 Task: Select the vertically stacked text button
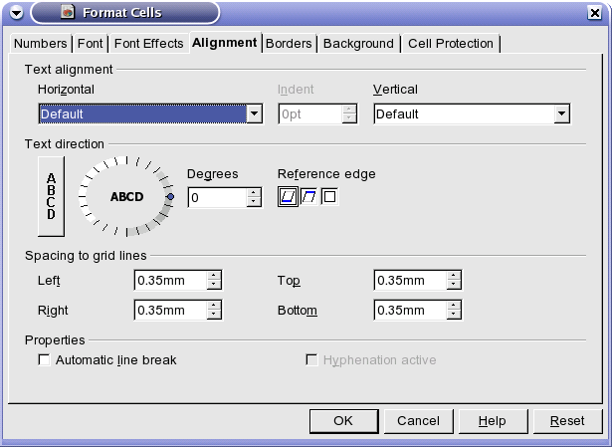tap(51, 197)
